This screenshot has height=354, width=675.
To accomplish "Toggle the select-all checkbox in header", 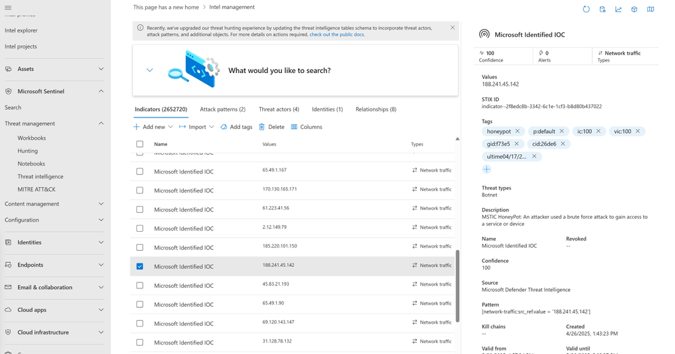I will tap(140, 145).
